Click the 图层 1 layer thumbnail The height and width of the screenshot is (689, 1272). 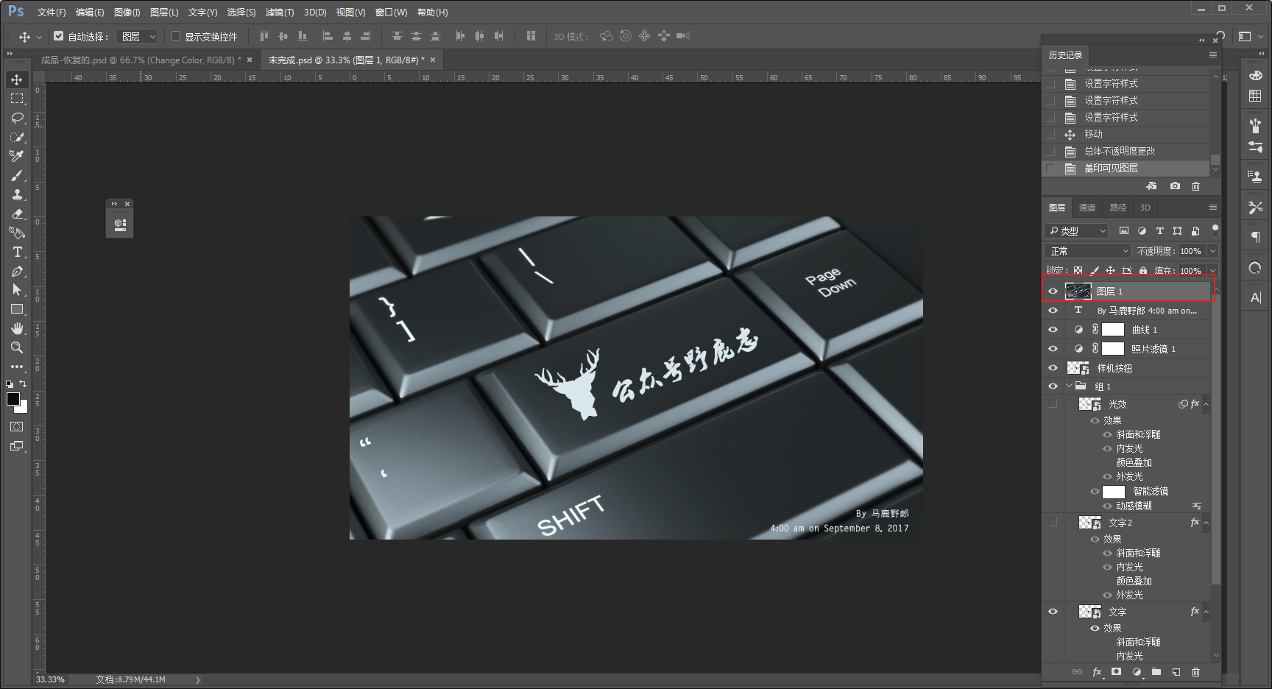(1078, 291)
